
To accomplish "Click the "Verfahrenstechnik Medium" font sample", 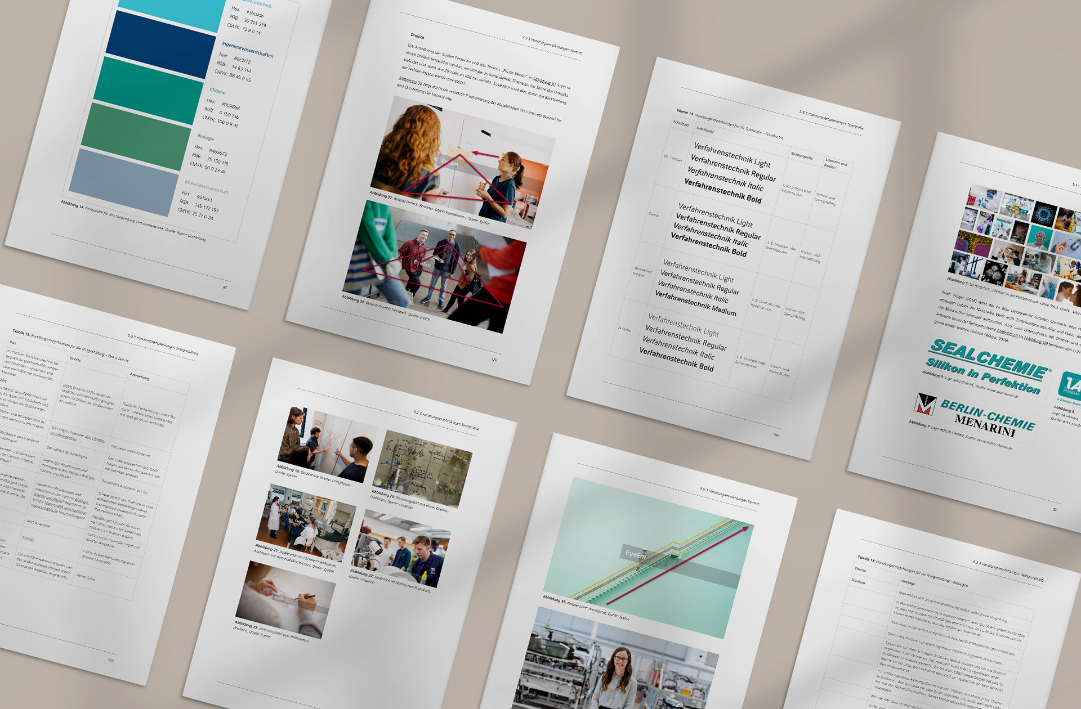I will click(x=695, y=303).
